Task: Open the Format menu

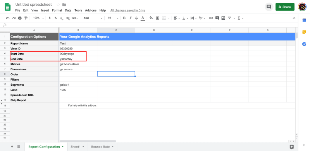Action: point(57,10)
